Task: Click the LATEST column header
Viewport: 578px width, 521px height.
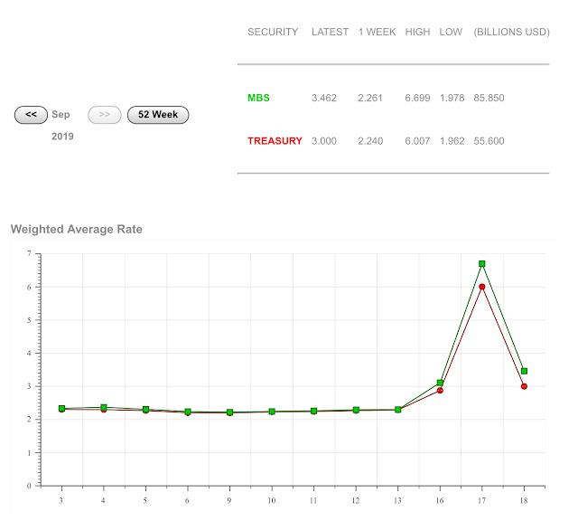Action: [x=330, y=33]
